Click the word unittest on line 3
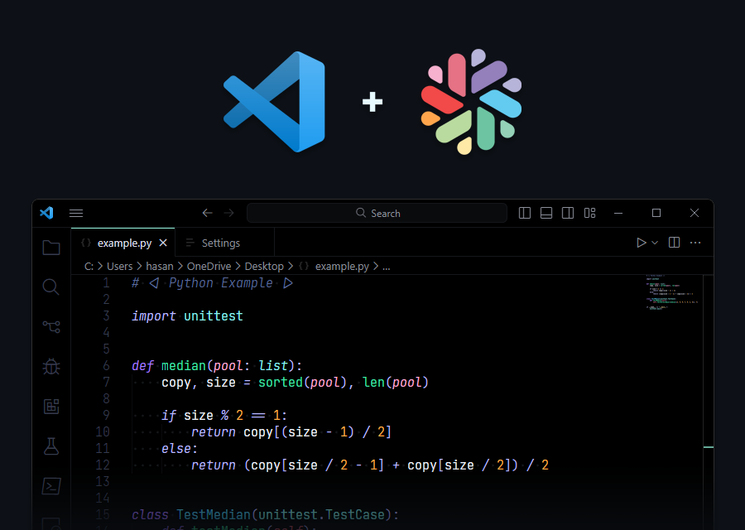745x530 pixels. tap(214, 316)
